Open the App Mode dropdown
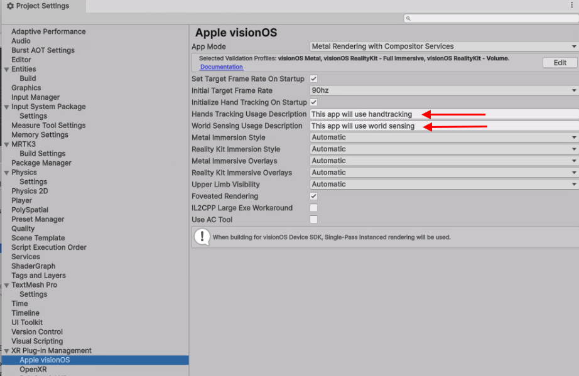This screenshot has height=376, width=579. coord(444,46)
